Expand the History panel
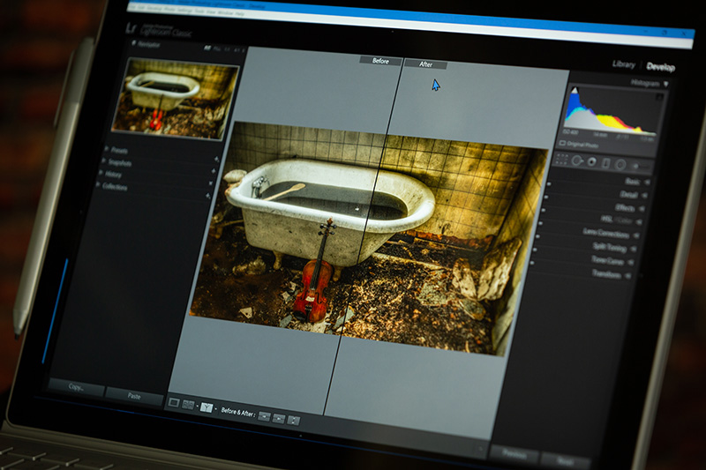The height and width of the screenshot is (470, 706). 102,175
